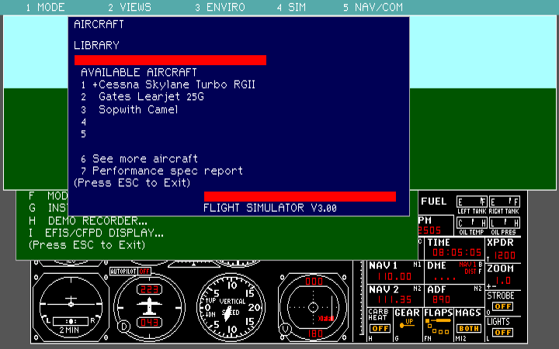
Task: Click the V knob on OBI gauge
Action: tap(284, 329)
